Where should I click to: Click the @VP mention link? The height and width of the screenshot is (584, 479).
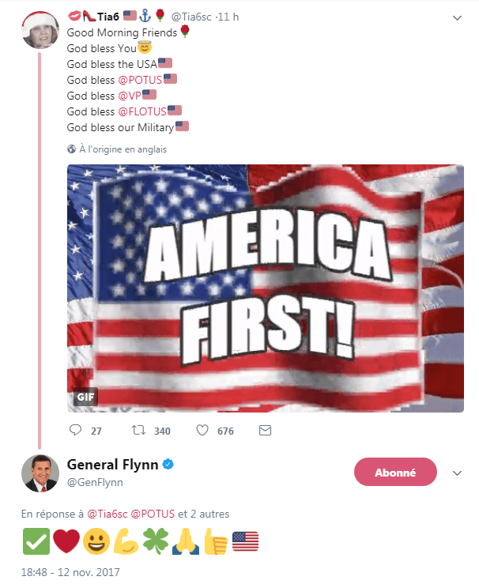[x=129, y=95]
